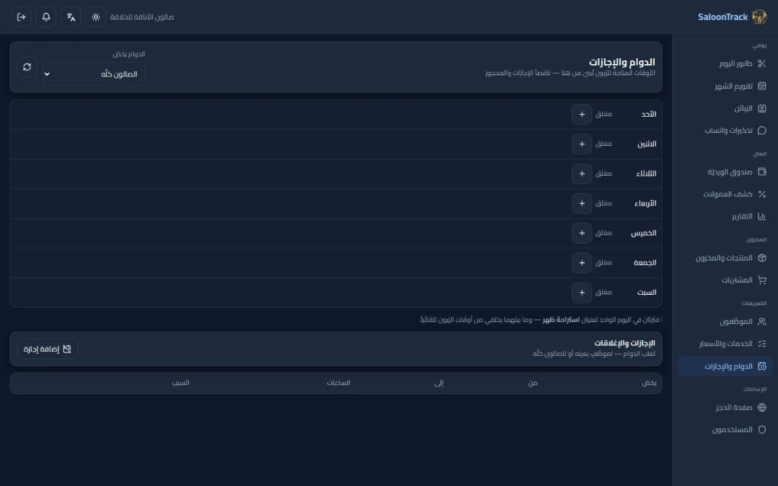Click صالون الأناقة للحلاقة salon name
The image size is (778, 486).
pyautogui.click(x=142, y=17)
